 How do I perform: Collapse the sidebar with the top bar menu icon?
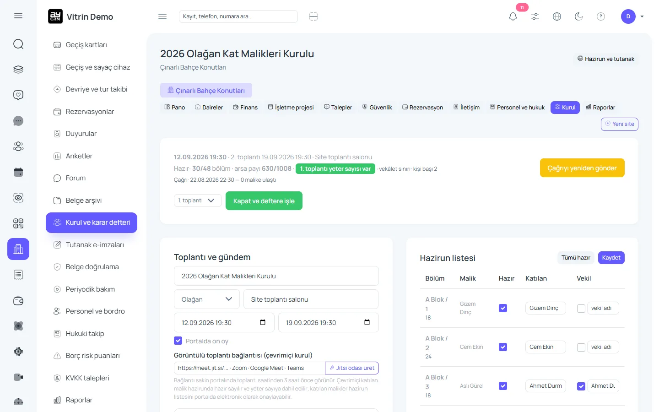(x=162, y=16)
